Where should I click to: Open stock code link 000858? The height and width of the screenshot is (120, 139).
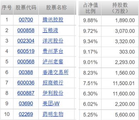[x=26, y=30]
